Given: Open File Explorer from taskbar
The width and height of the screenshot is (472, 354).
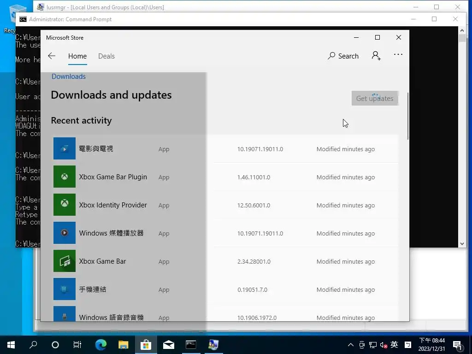Looking at the screenshot, I should 123,345.
